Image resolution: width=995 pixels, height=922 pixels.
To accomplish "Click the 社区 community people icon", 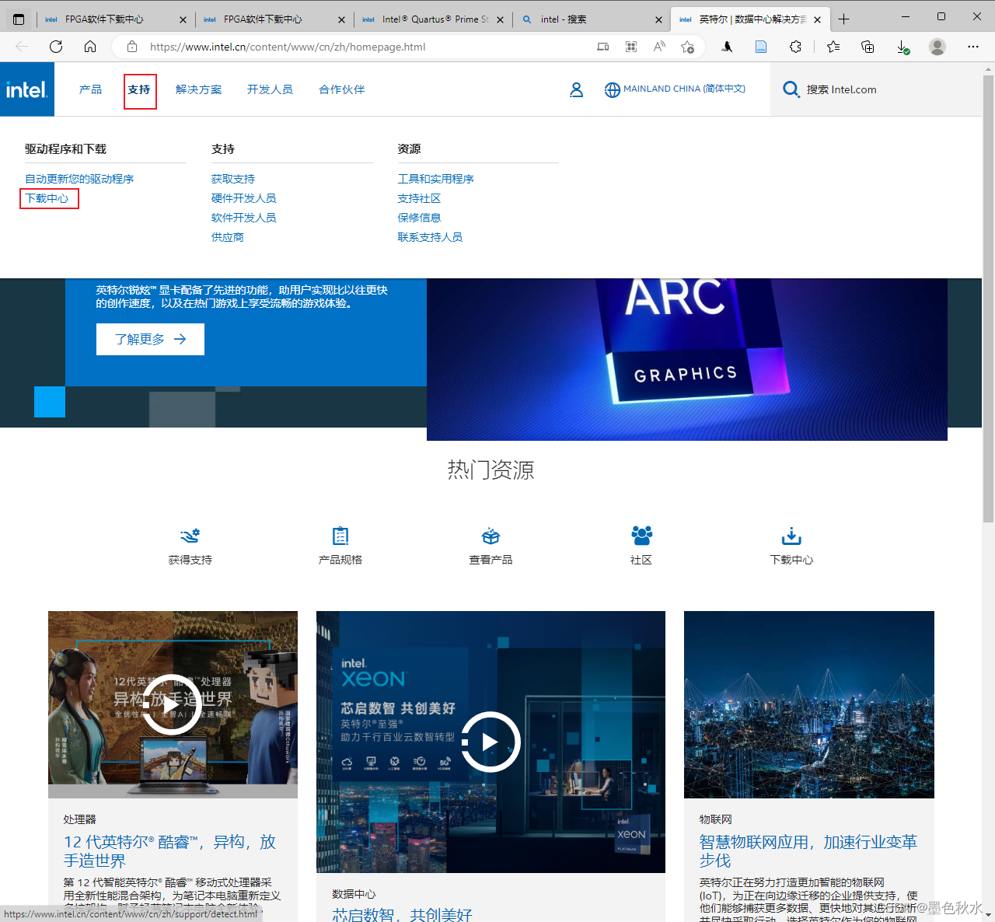I will coord(641,536).
